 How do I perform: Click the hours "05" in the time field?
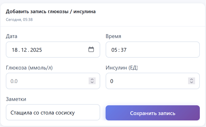coord(114,50)
